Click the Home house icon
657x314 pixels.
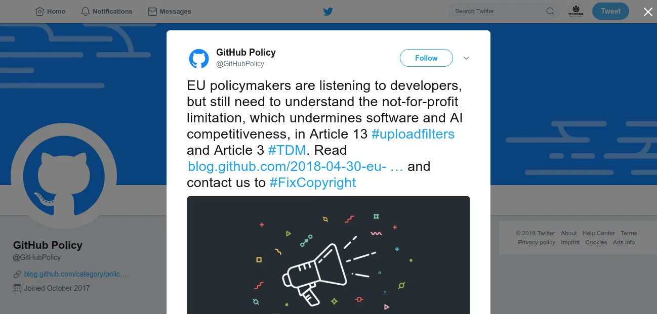tap(39, 11)
